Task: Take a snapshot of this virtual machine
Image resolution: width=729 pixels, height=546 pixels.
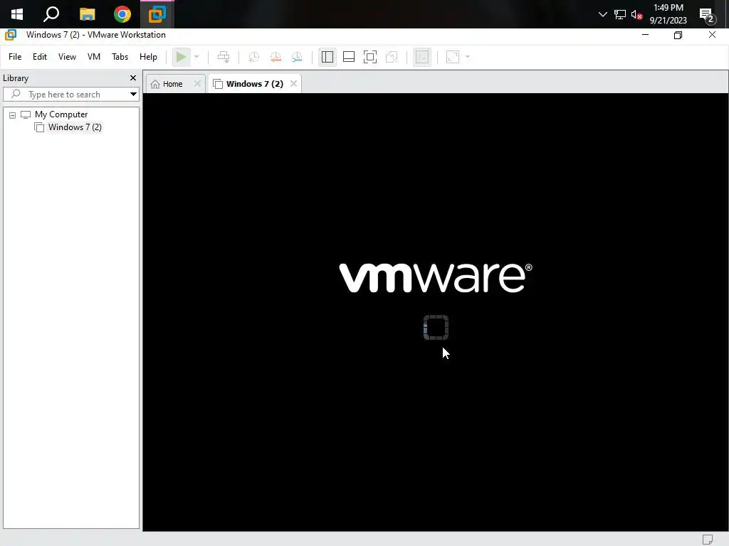Action: (254, 57)
